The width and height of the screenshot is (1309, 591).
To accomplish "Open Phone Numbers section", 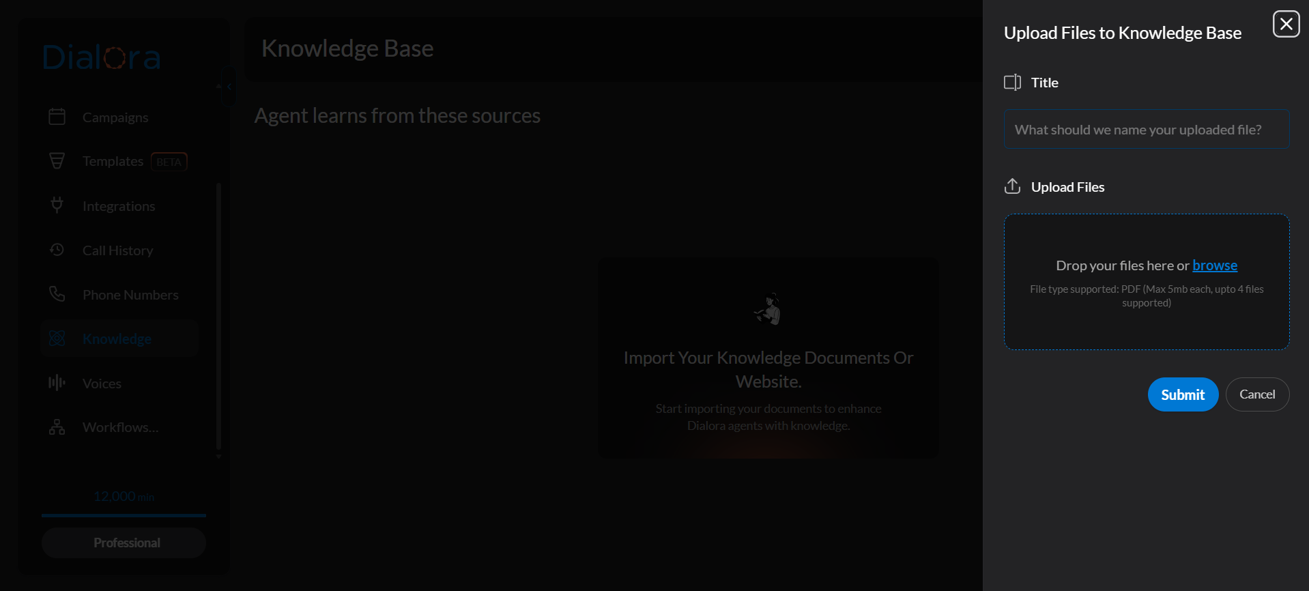I will [x=130, y=295].
